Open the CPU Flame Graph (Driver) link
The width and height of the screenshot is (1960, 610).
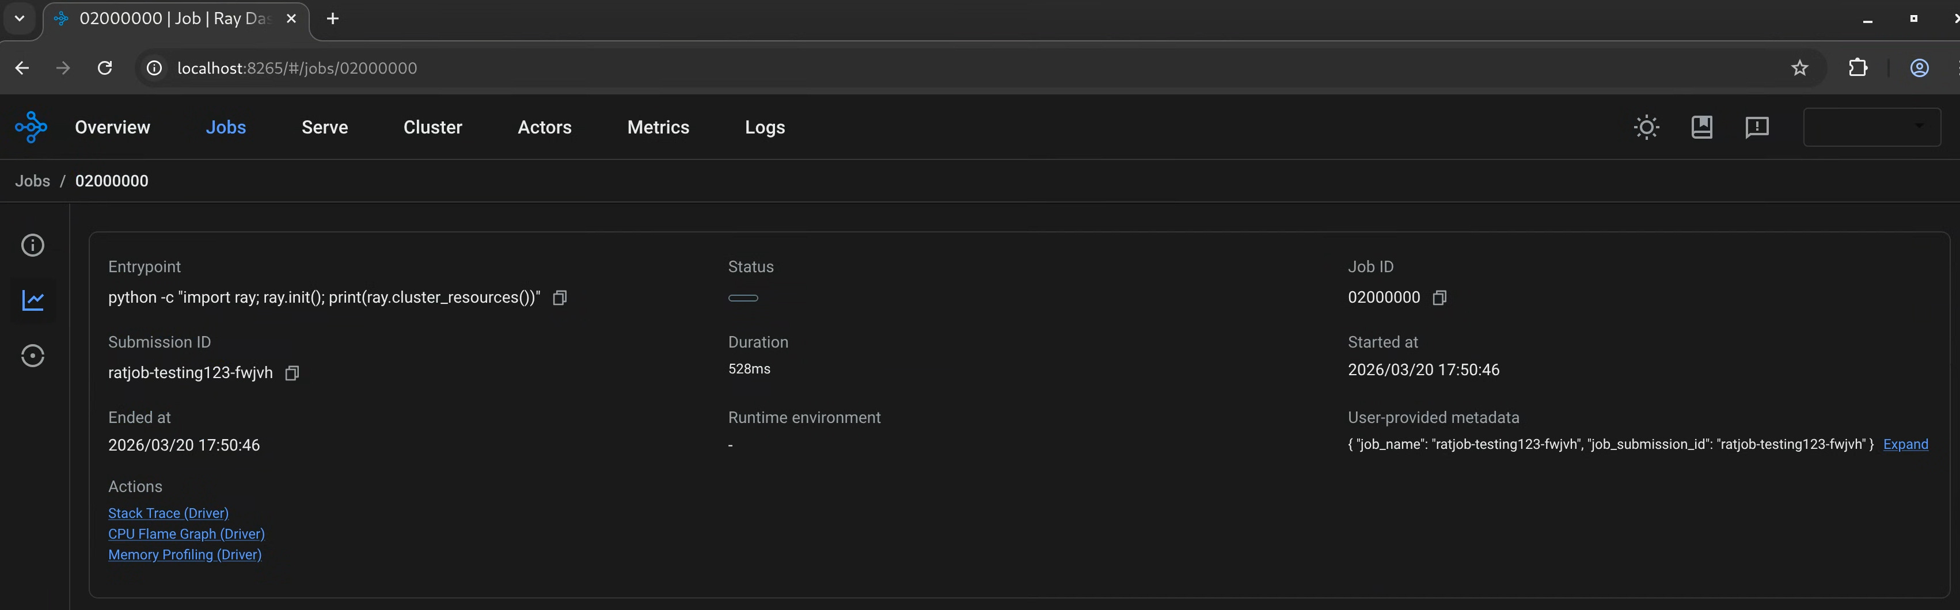[x=187, y=534]
